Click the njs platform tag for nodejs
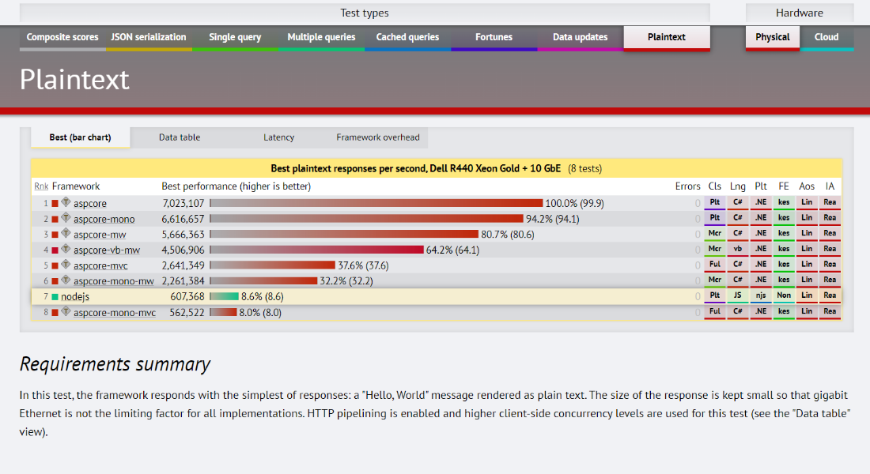Screen dimensions: 870x474 pos(761,296)
